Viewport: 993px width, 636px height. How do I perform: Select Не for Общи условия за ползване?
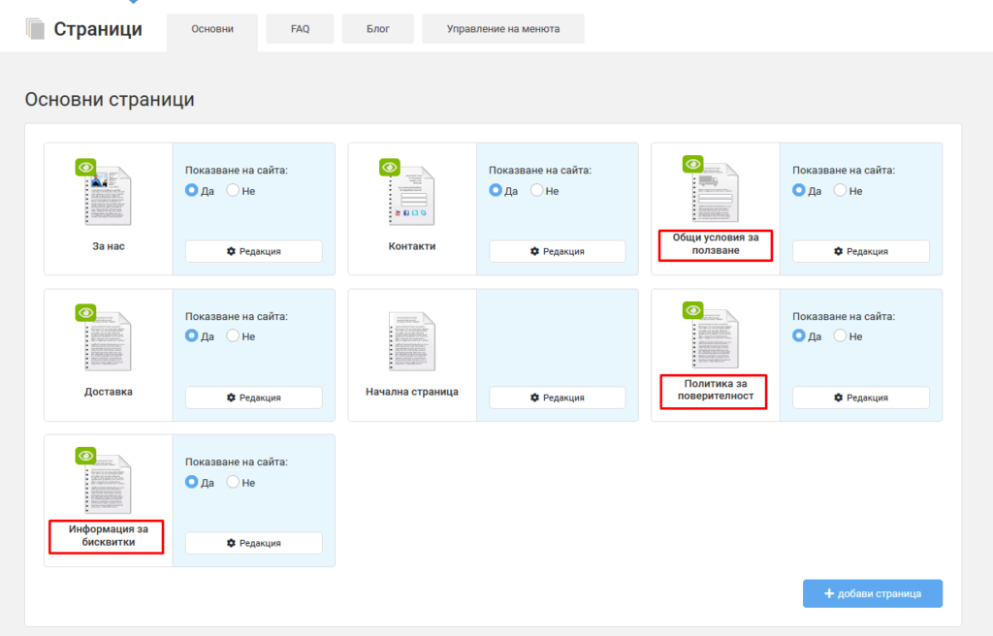[x=841, y=190]
